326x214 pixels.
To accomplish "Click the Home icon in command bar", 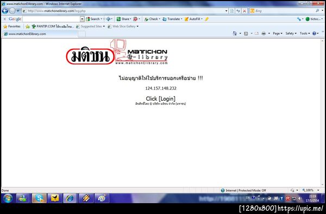I will (235, 34).
